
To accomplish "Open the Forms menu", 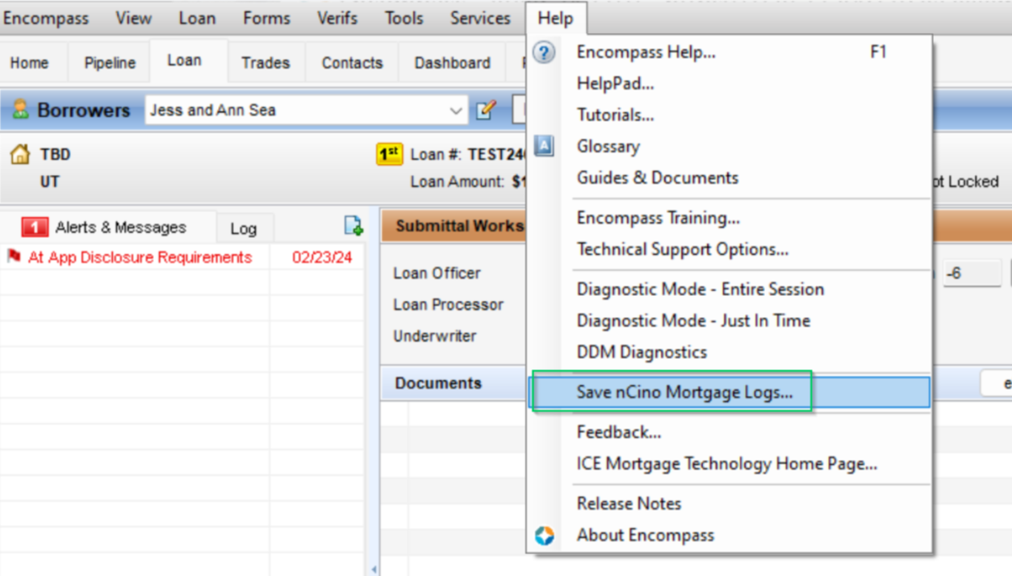I will (266, 18).
